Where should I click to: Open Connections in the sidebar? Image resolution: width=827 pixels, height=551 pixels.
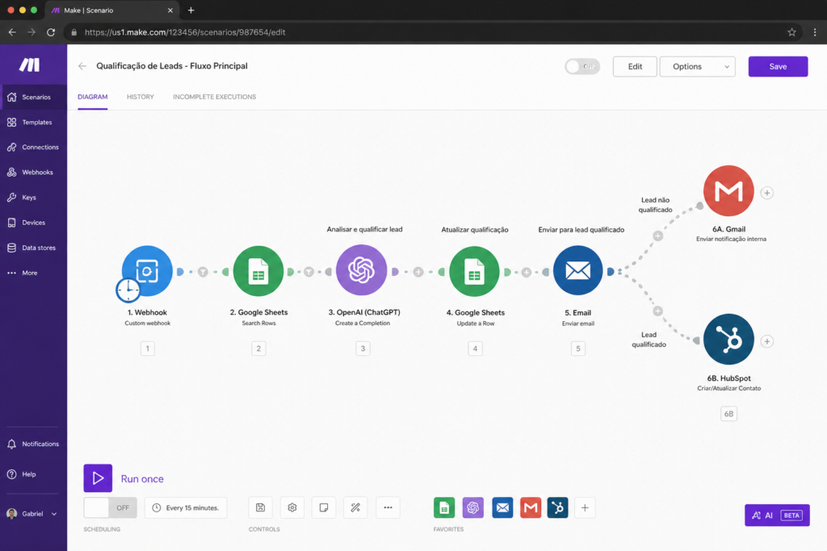click(33, 147)
